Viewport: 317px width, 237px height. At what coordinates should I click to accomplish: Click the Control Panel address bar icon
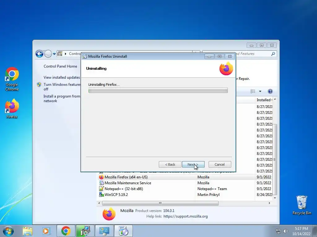pos(60,54)
